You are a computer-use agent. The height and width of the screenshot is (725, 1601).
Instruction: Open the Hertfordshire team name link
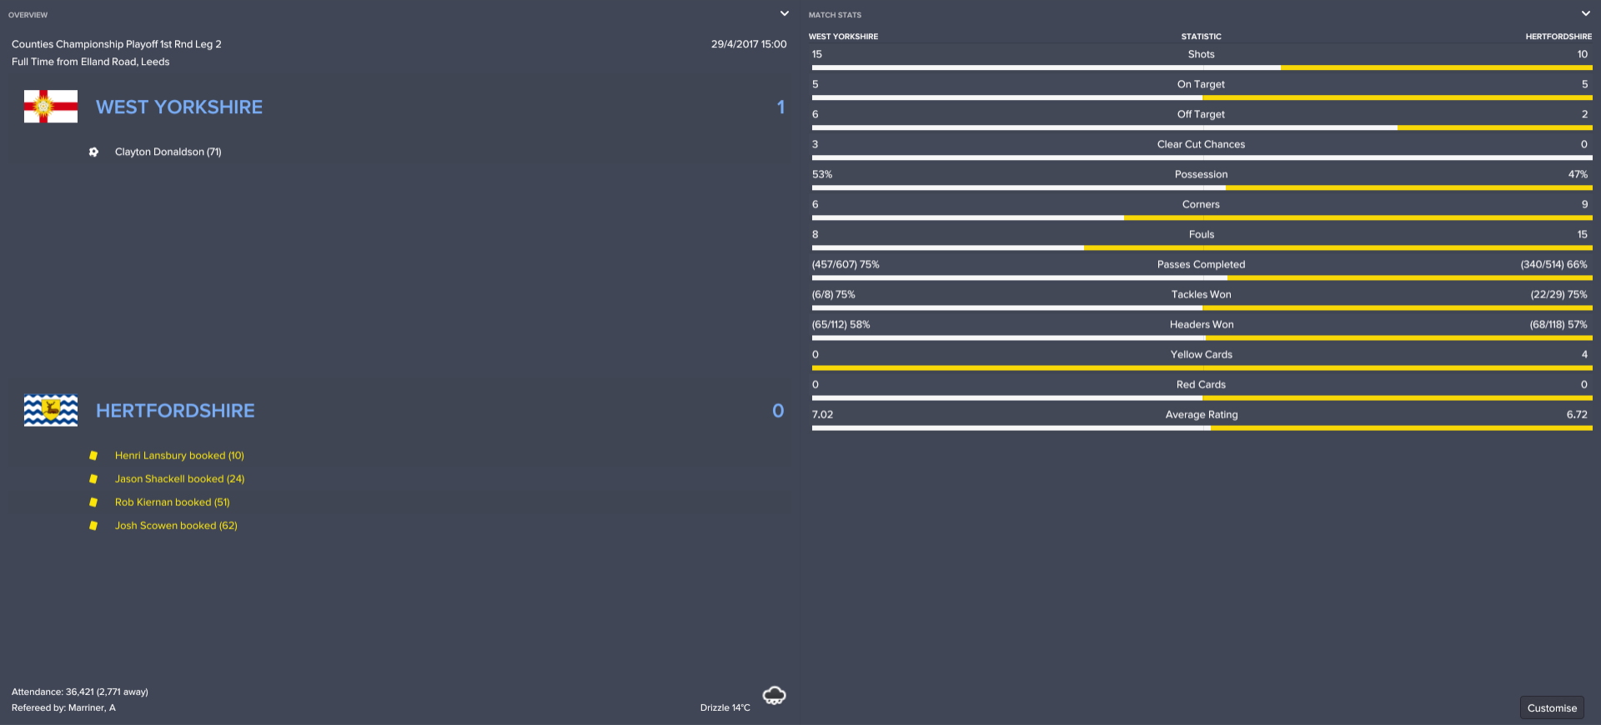175,411
